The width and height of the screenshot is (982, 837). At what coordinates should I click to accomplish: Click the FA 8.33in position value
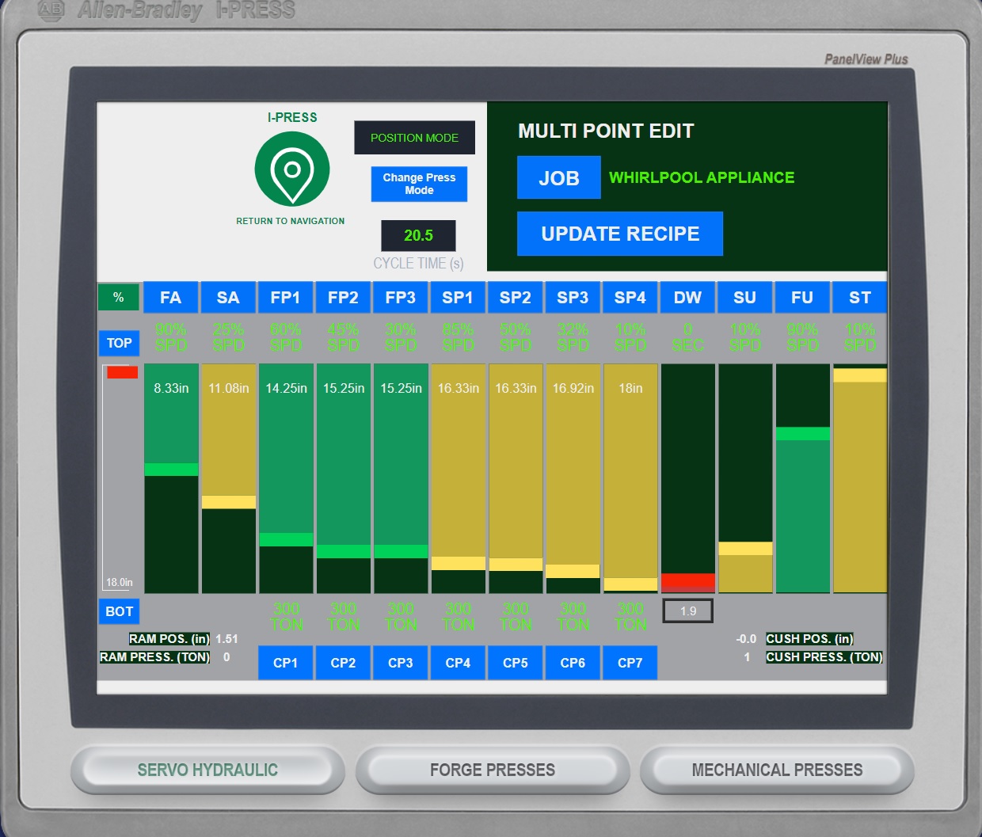coord(171,388)
